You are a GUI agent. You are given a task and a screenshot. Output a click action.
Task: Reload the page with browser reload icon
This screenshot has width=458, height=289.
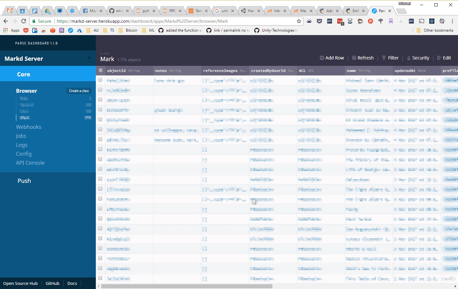click(x=24, y=21)
